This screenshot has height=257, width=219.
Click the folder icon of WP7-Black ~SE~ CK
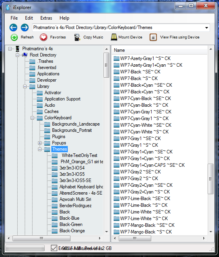point(116,72)
